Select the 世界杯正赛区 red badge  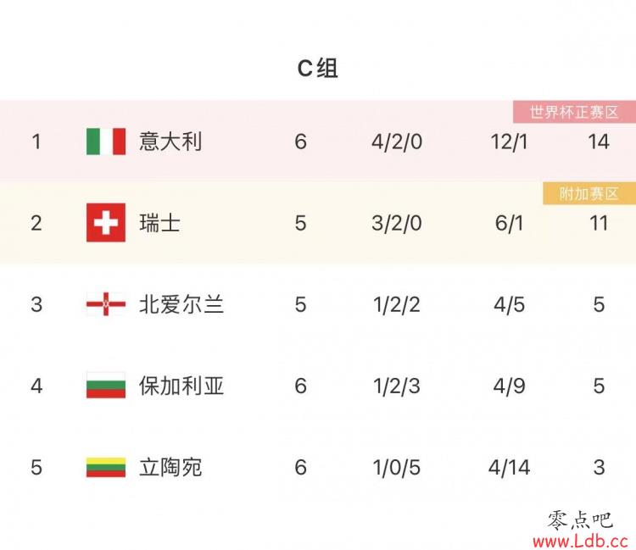pos(574,112)
